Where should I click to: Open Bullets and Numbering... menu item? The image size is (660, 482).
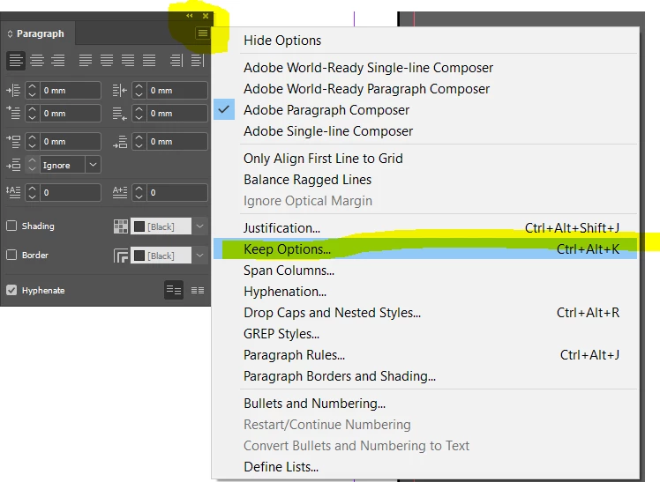(x=314, y=404)
